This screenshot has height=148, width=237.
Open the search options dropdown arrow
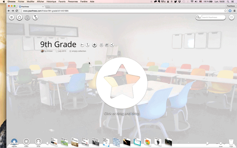pyautogui.click(x=200, y=18)
